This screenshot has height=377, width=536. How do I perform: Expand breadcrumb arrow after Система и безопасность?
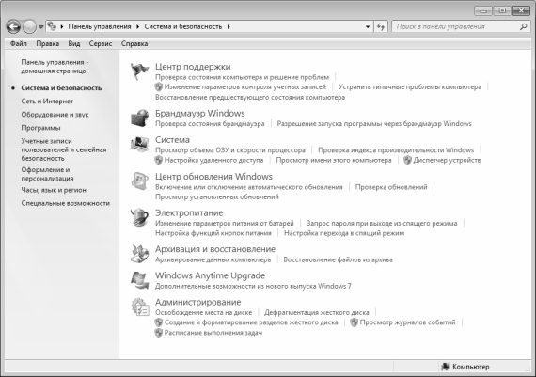click(x=229, y=26)
